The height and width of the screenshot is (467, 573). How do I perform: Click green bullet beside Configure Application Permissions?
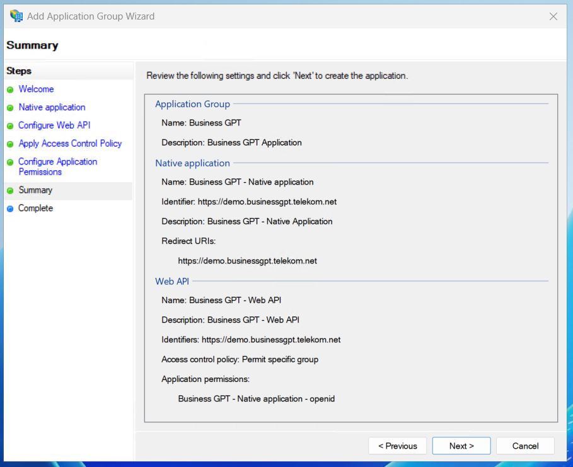pos(10,162)
